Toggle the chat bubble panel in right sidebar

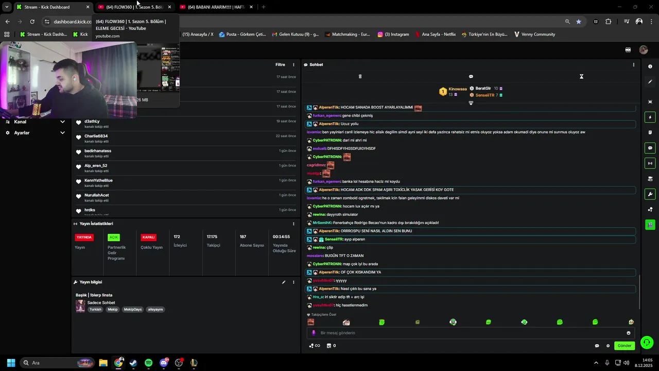click(x=650, y=148)
